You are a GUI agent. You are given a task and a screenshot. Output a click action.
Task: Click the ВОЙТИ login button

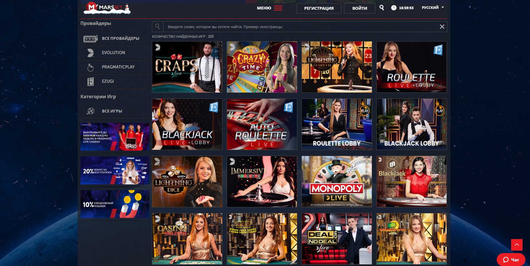pyautogui.click(x=360, y=8)
